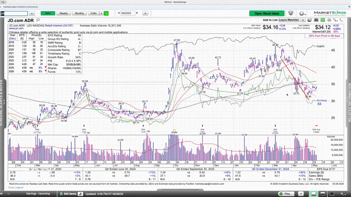Switch chart to Weekly timeframe
Viewport: 351px width, 197px height.
coord(63,13)
